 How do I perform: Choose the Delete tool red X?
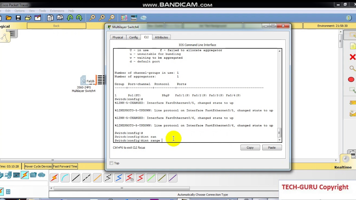coord(352,57)
